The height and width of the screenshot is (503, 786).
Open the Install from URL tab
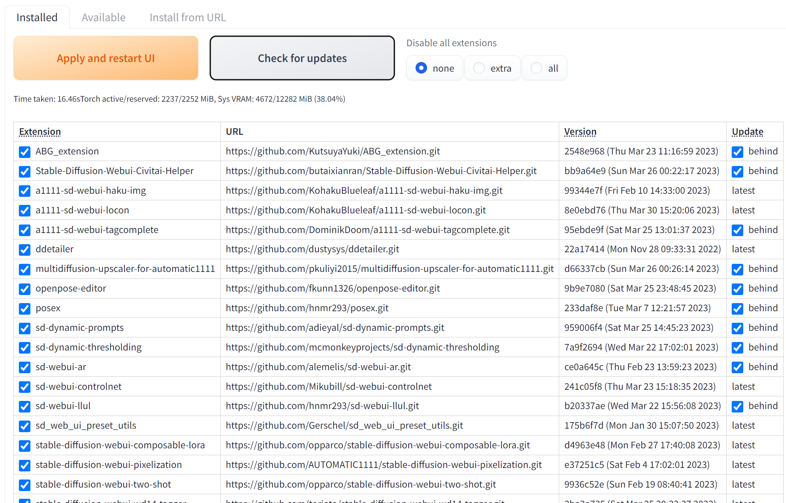(188, 17)
